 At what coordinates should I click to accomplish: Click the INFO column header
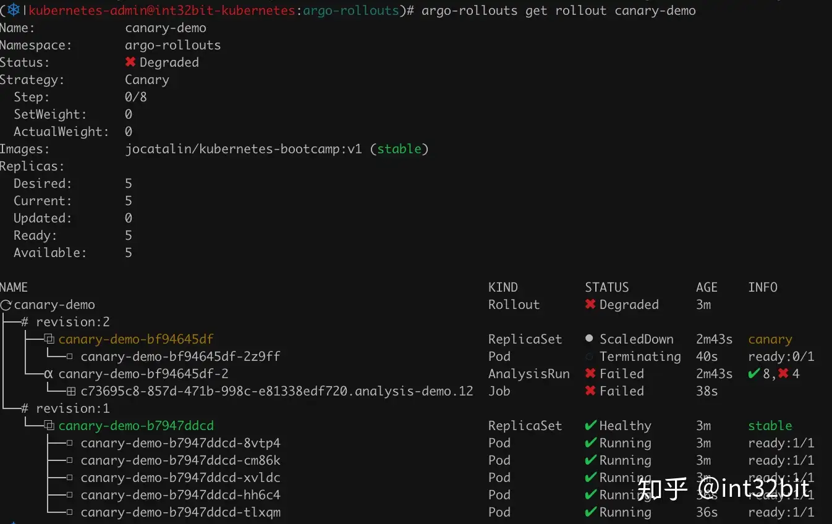(x=763, y=287)
